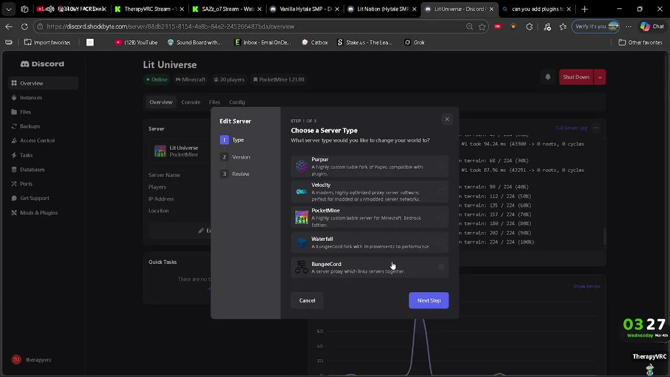Viewport: 670px width, 377px height.
Task: Open the Full Server Log link
Action: point(571,128)
